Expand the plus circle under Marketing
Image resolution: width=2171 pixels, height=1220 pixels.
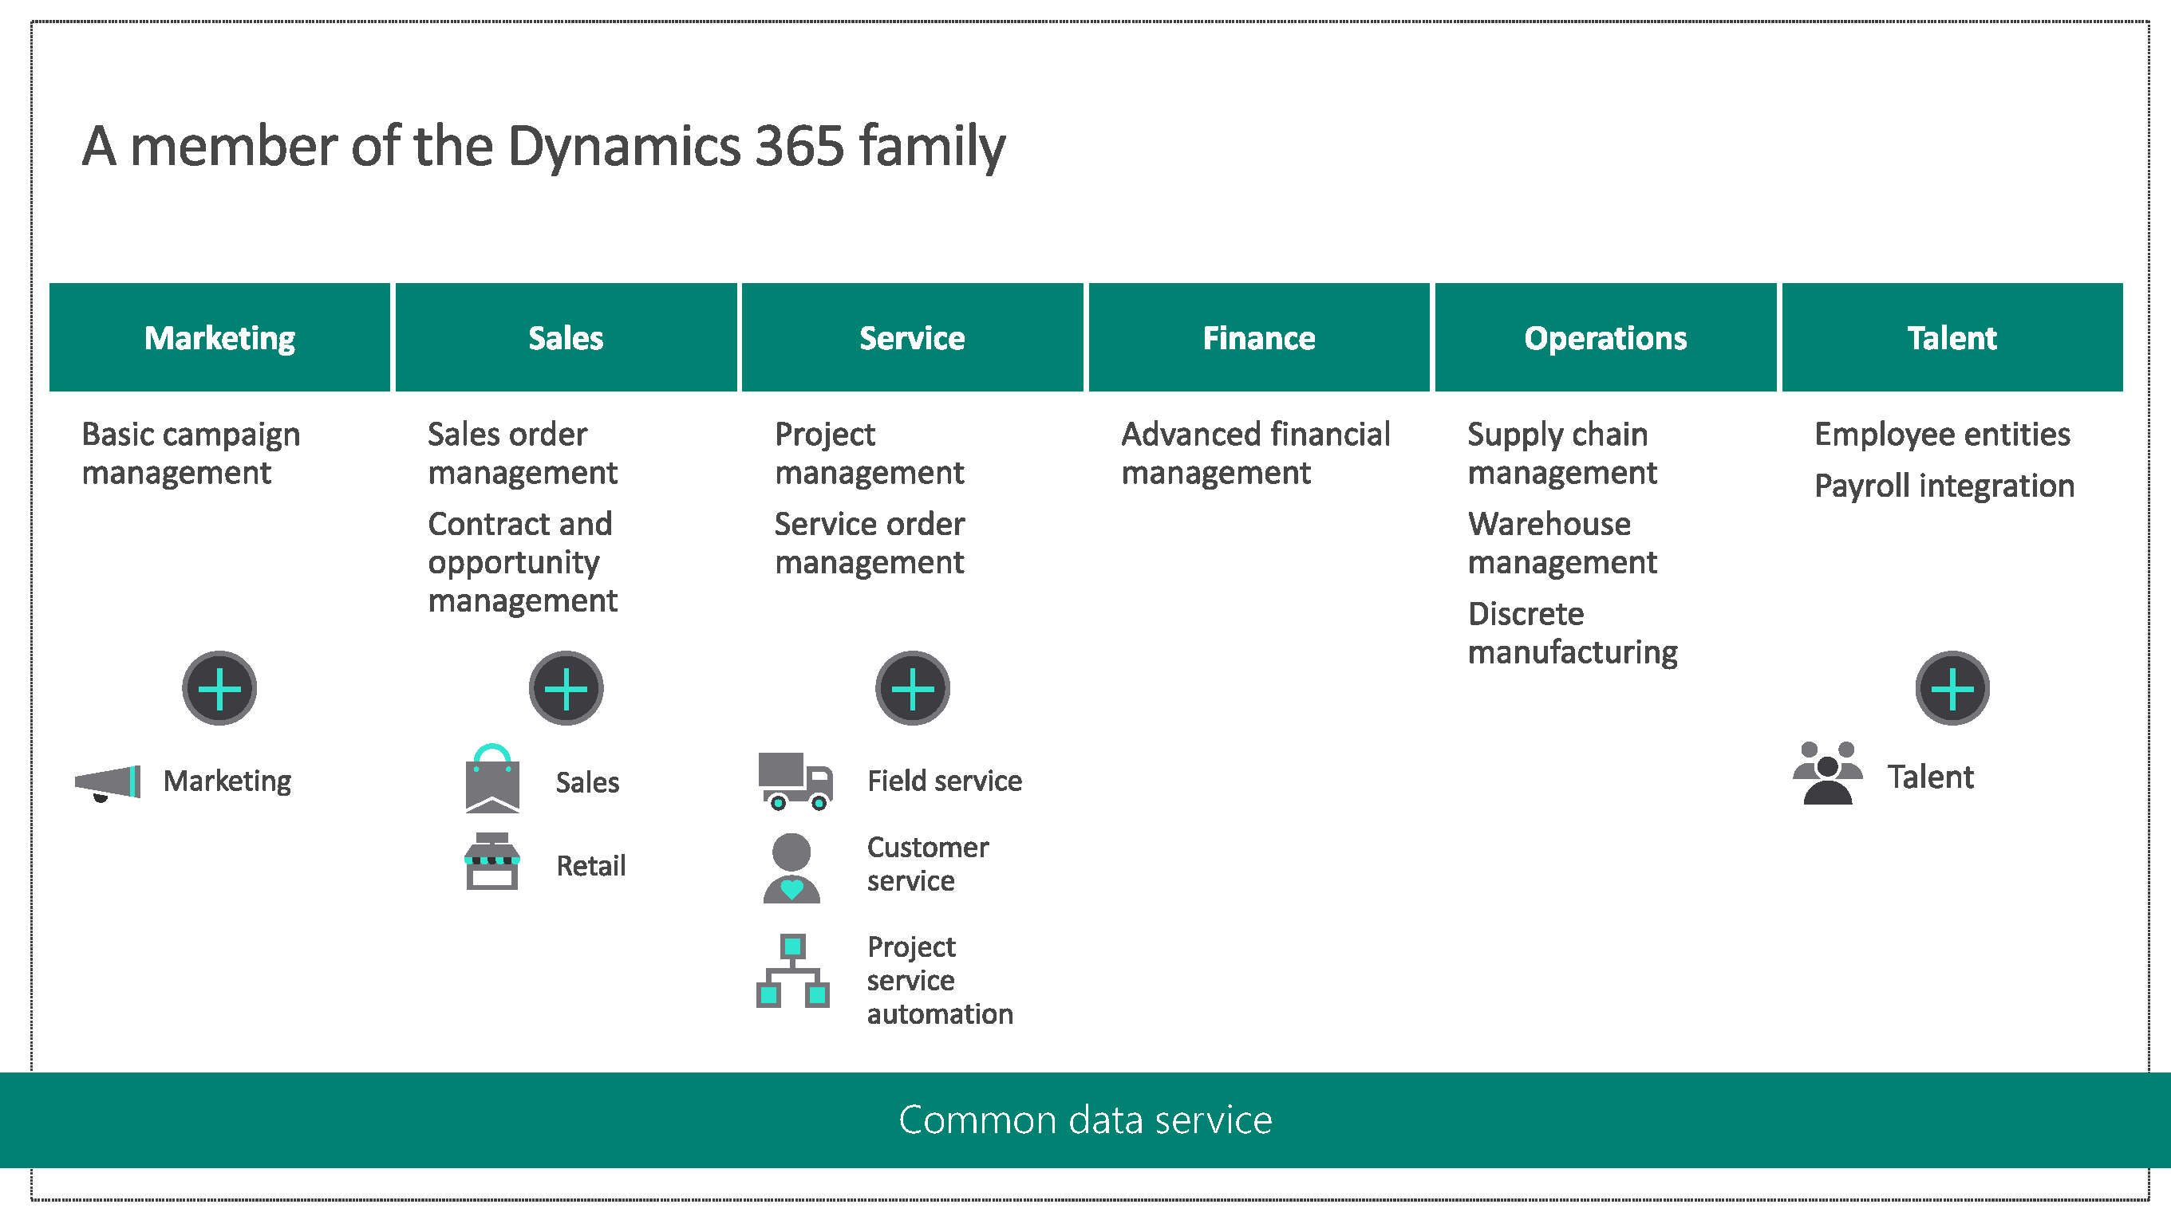click(219, 688)
